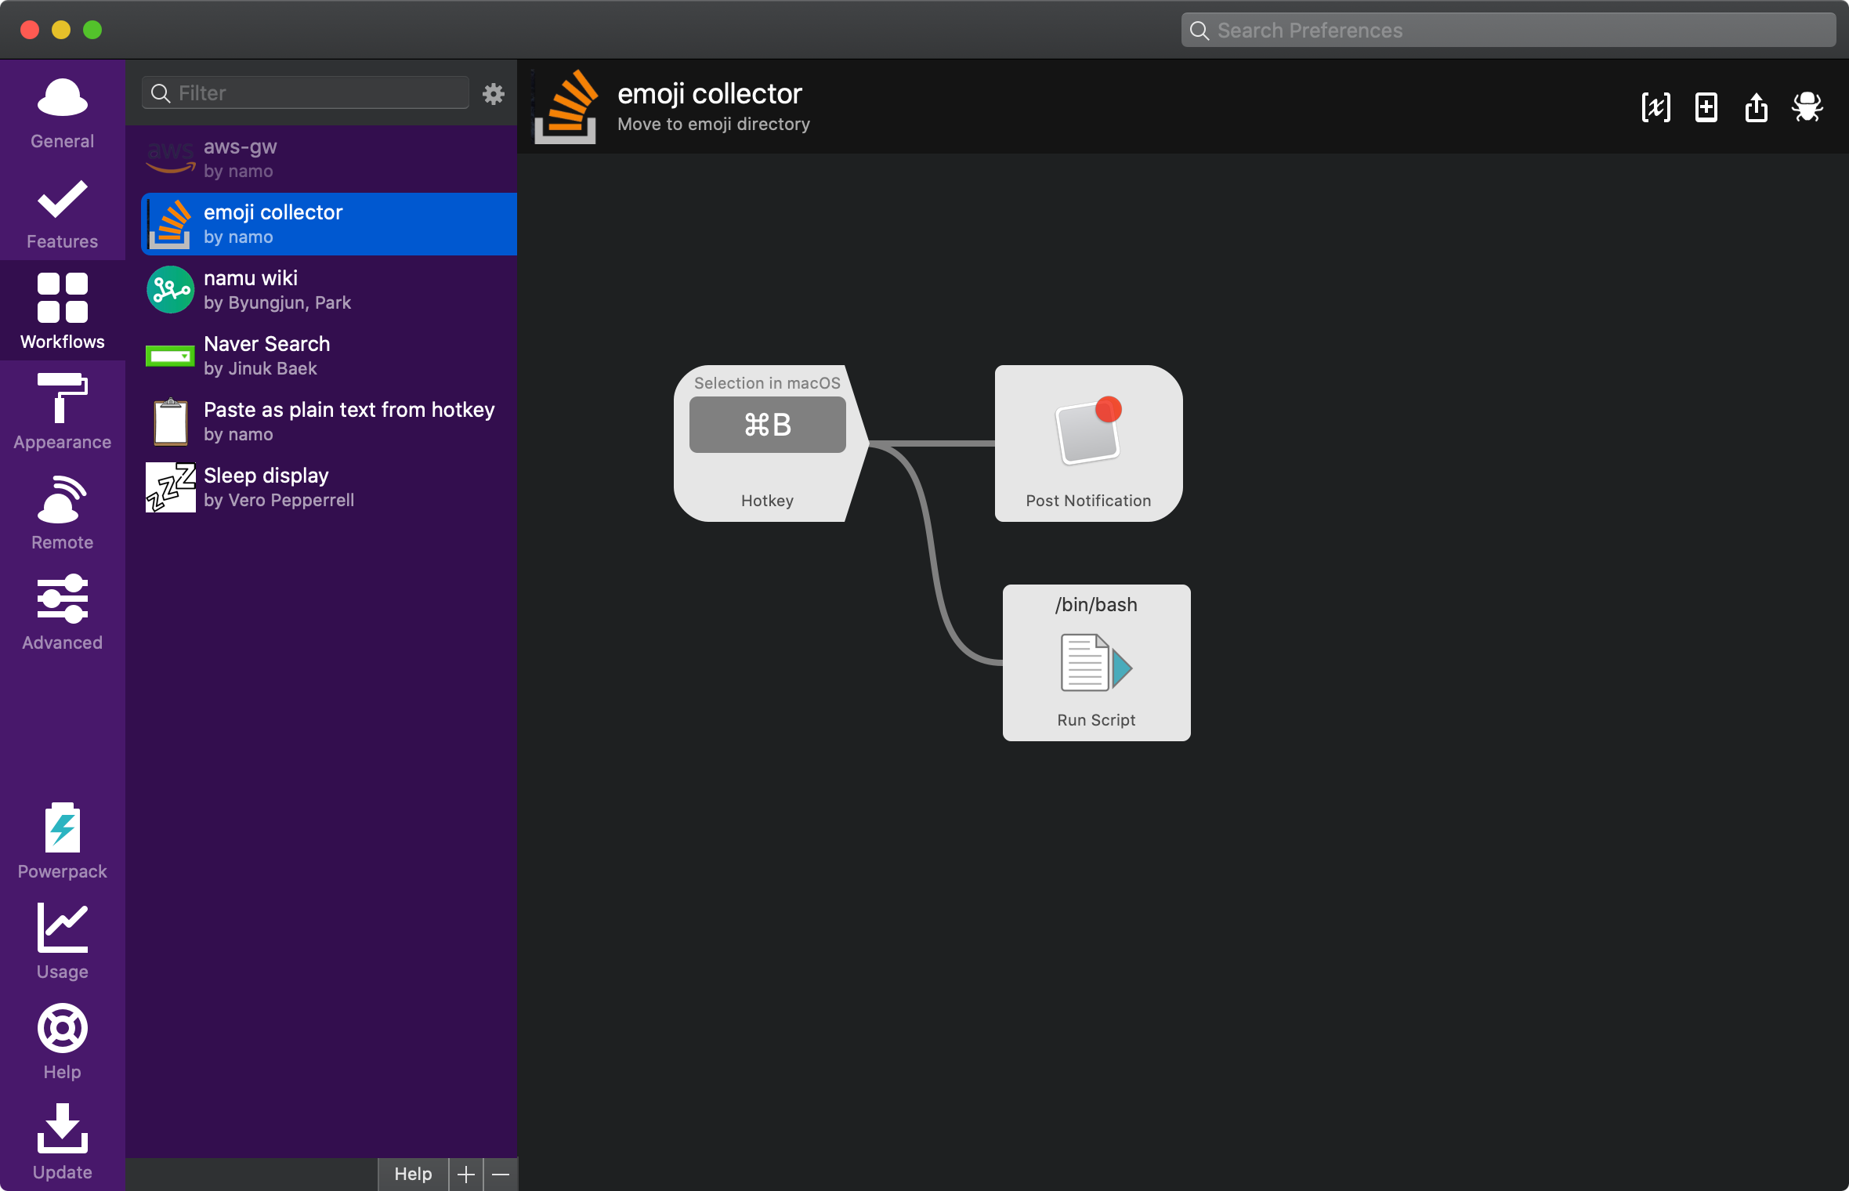Image resolution: width=1849 pixels, height=1191 pixels.
Task: Click the add-note plus document icon
Action: tap(1706, 107)
